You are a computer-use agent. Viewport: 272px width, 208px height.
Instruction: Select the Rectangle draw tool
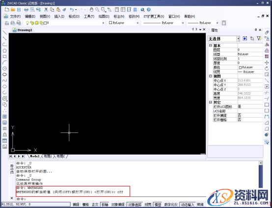pyautogui.click(x=5, y=56)
